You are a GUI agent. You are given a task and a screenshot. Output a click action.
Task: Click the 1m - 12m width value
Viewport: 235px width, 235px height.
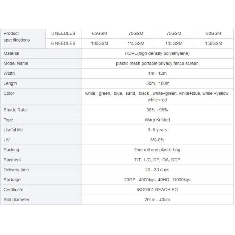pos(157,73)
